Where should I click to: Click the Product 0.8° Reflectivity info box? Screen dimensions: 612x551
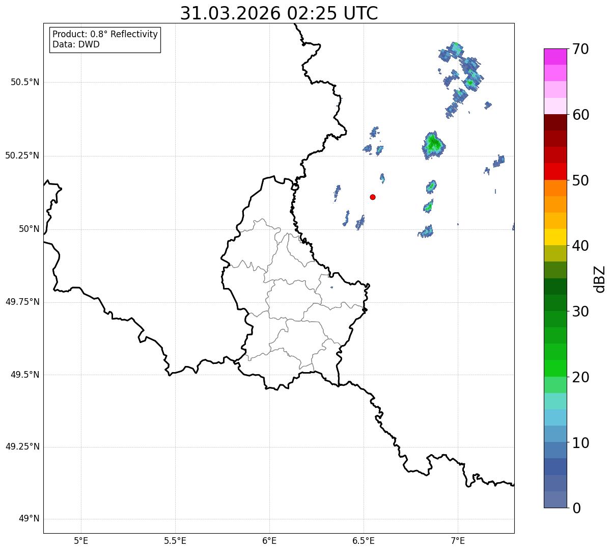tap(105, 39)
